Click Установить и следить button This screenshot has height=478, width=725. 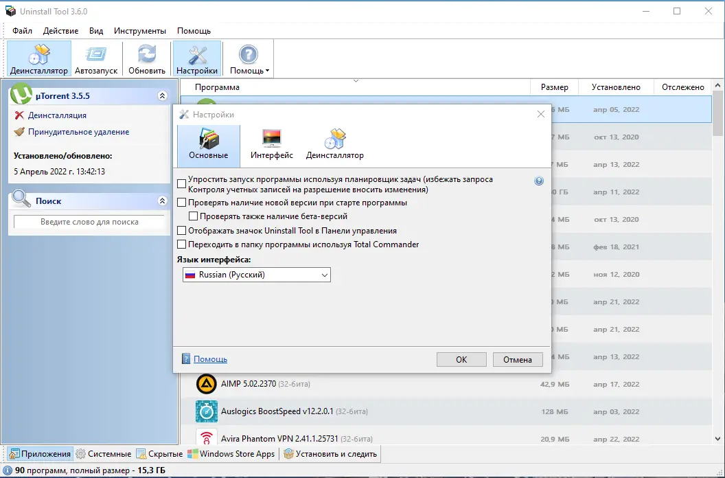[x=331, y=454]
